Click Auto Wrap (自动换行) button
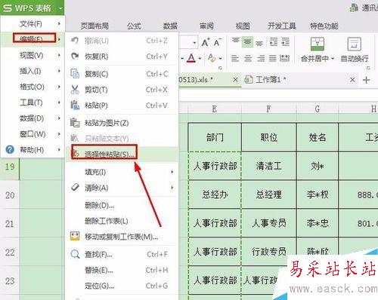 [355, 49]
